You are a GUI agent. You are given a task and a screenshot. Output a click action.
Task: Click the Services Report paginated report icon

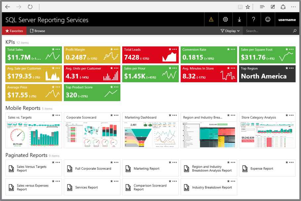70,187
